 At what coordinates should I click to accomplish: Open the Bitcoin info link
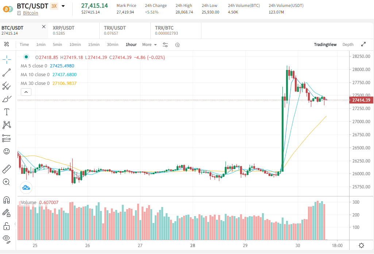pos(30,13)
